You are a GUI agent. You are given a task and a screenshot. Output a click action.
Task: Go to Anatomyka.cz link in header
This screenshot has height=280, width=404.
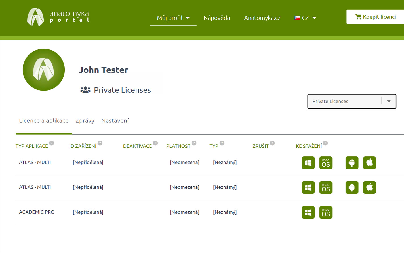point(262,18)
